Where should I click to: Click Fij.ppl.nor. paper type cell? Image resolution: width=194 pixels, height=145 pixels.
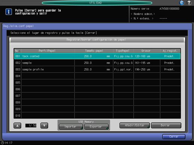[x=123, y=70]
